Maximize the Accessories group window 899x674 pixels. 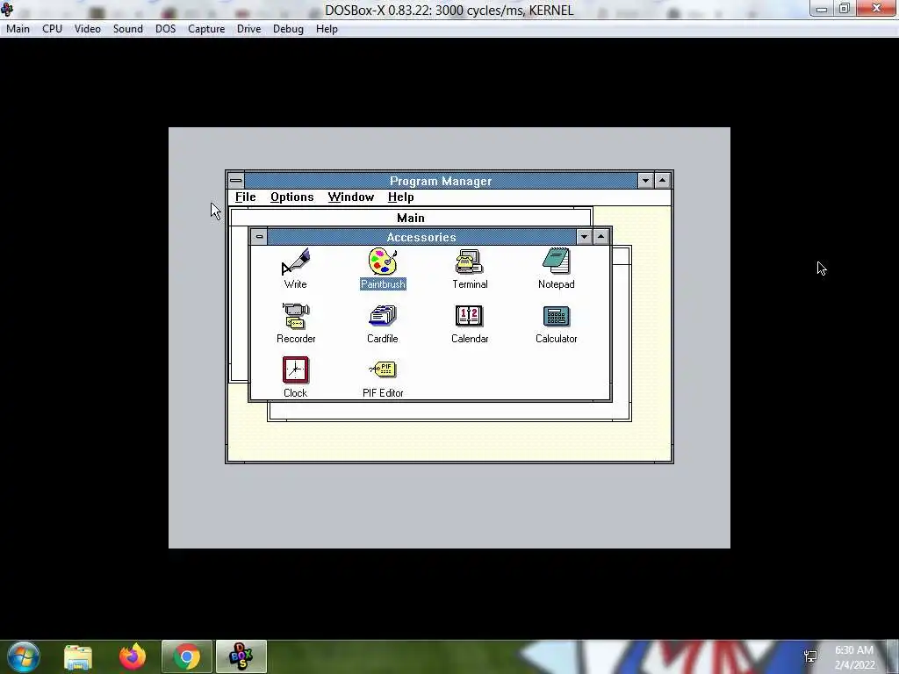point(601,237)
